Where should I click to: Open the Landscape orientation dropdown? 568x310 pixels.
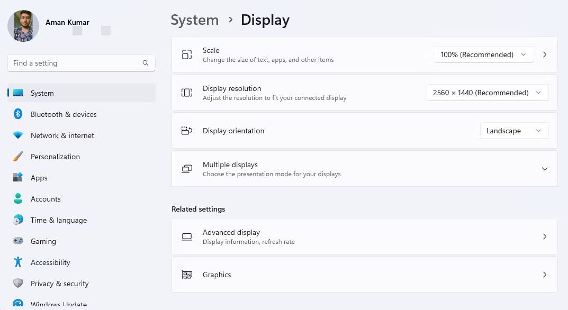[x=513, y=131]
